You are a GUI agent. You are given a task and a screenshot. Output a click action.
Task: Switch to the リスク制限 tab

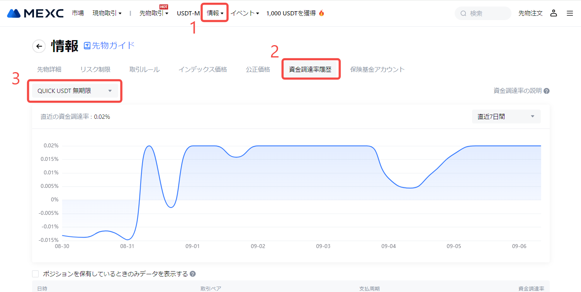click(x=95, y=69)
